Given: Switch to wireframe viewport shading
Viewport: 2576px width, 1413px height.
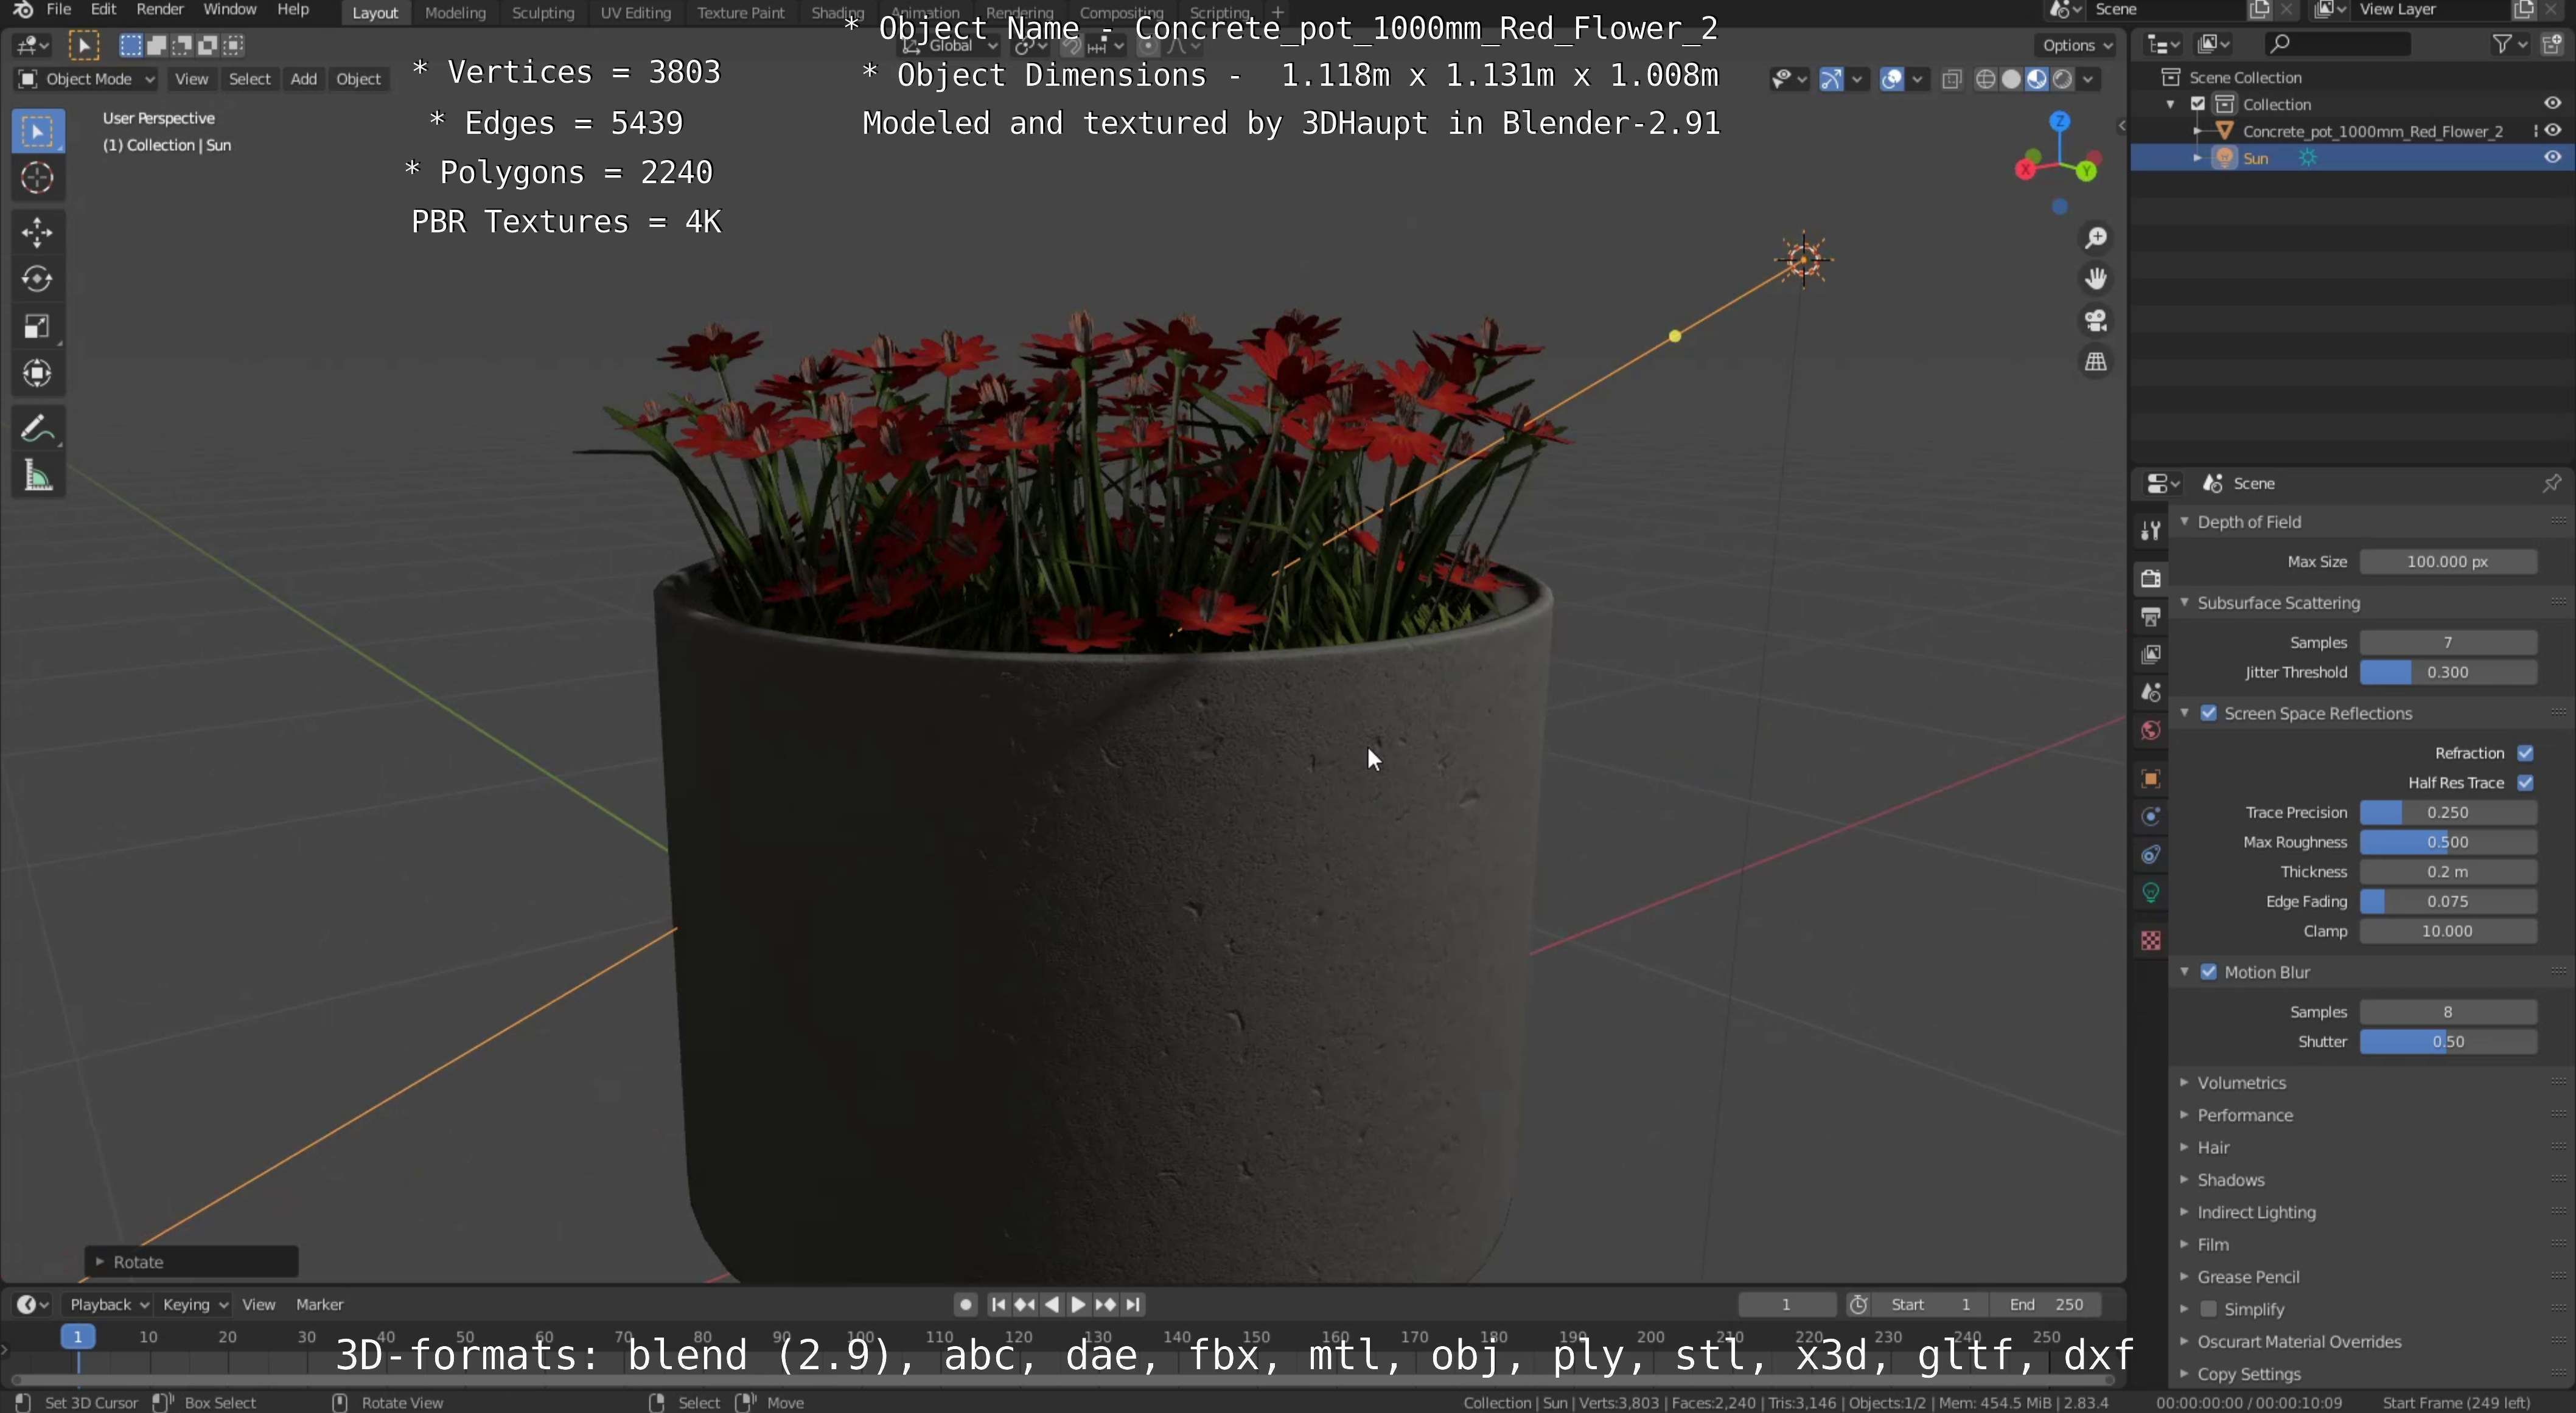Looking at the screenshot, I should pyautogui.click(x=1986, y=79).
